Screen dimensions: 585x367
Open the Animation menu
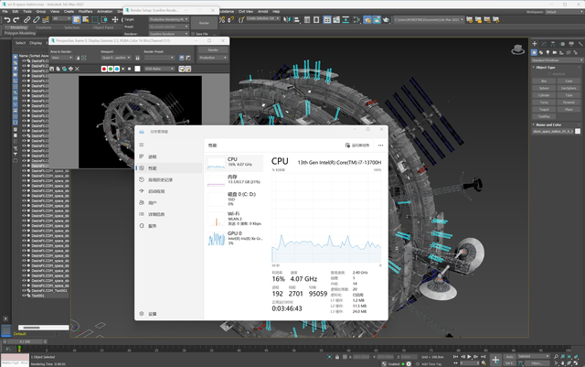105,12
